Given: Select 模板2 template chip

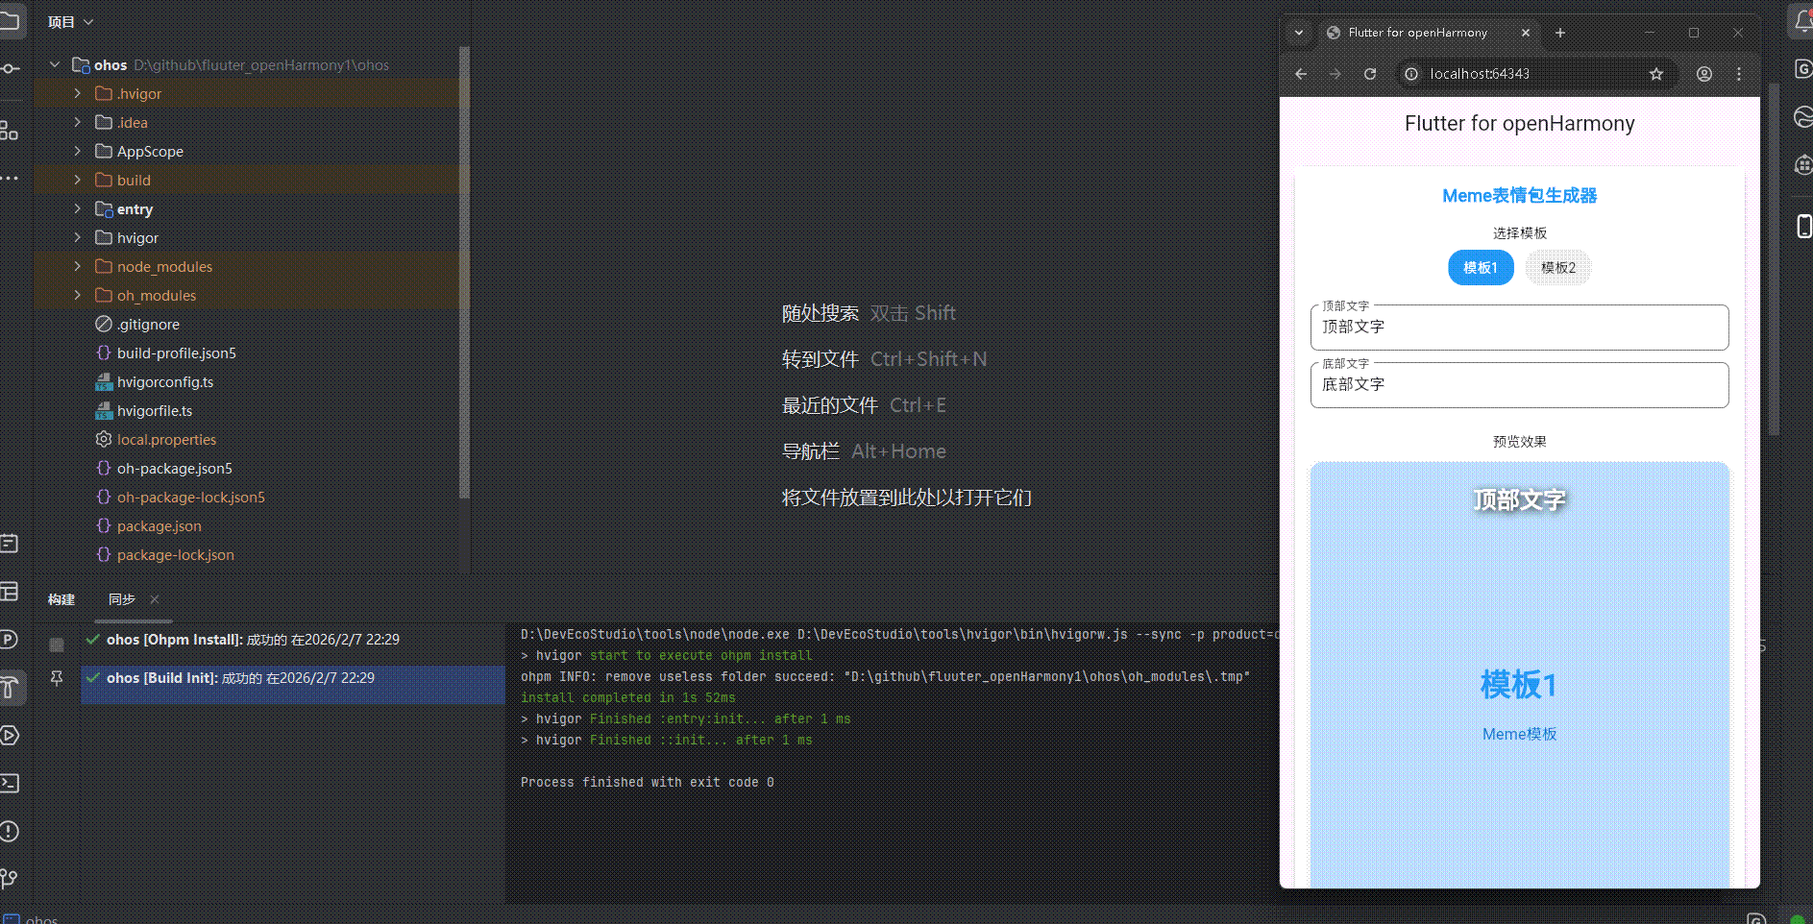Looking at the screenshot, I should pos(1558,268).
